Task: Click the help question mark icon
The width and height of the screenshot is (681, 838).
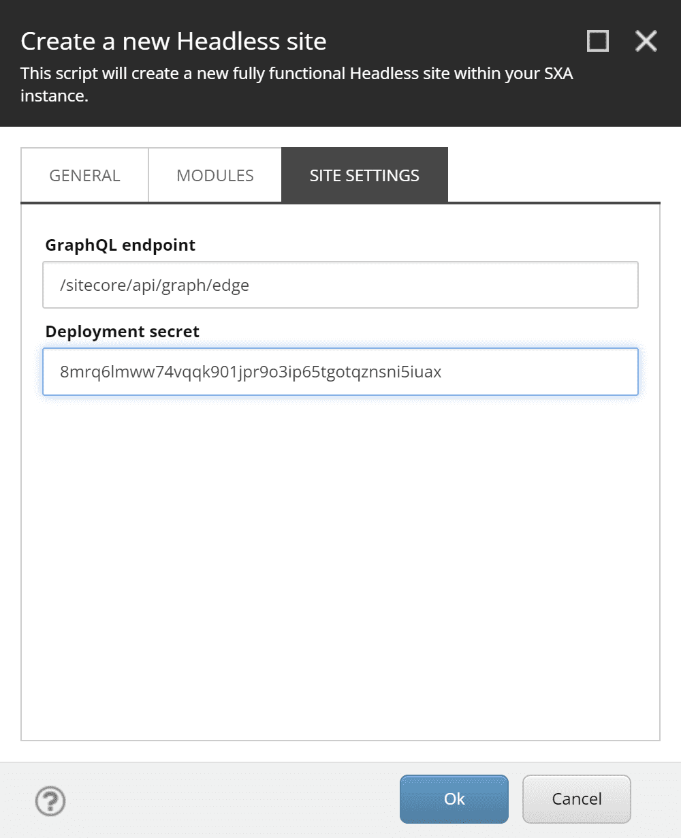Action: click(50, 801)
